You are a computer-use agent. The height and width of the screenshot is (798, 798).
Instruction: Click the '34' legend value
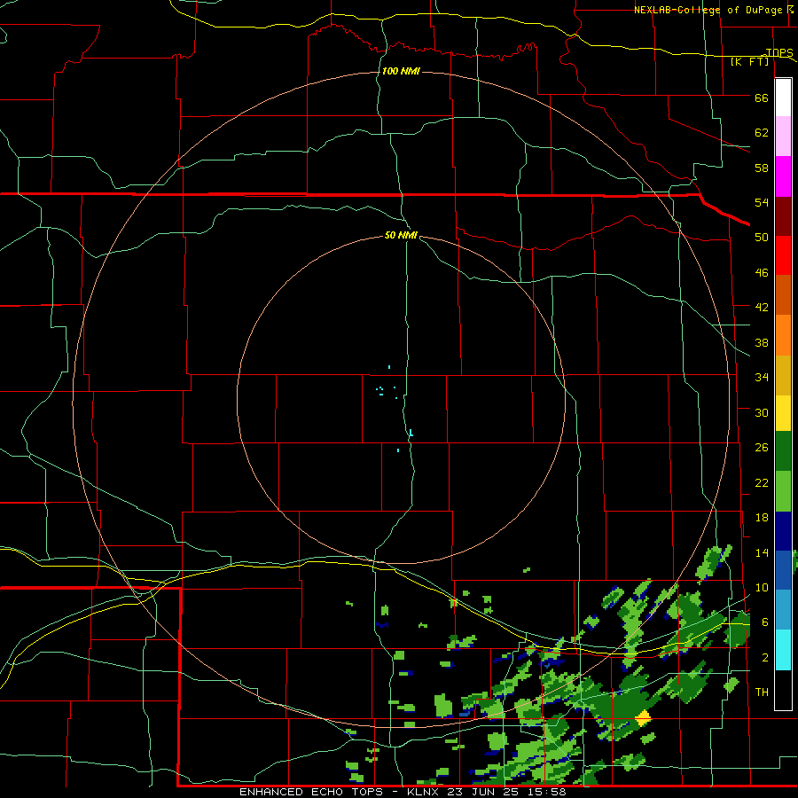click(762, 378)
